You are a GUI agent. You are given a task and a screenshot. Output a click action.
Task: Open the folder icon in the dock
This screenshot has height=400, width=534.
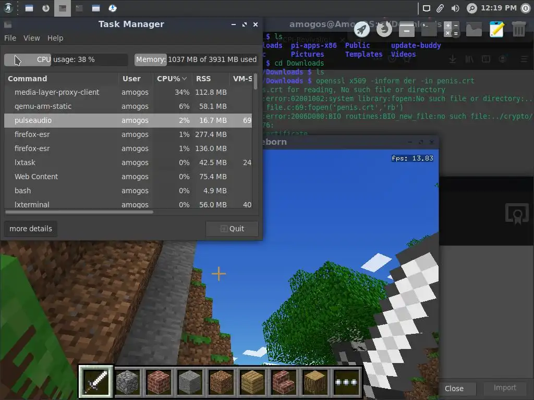pos(474,30)
